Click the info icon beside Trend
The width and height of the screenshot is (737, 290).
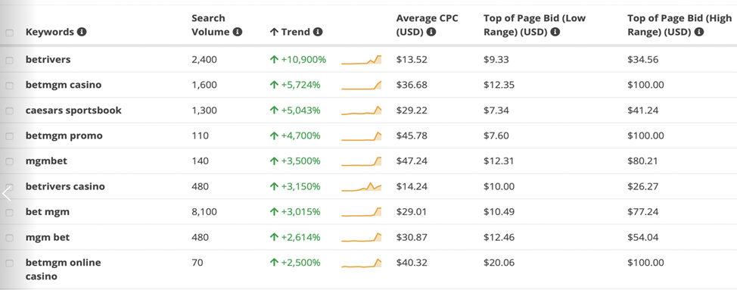[x=318, y=32]
